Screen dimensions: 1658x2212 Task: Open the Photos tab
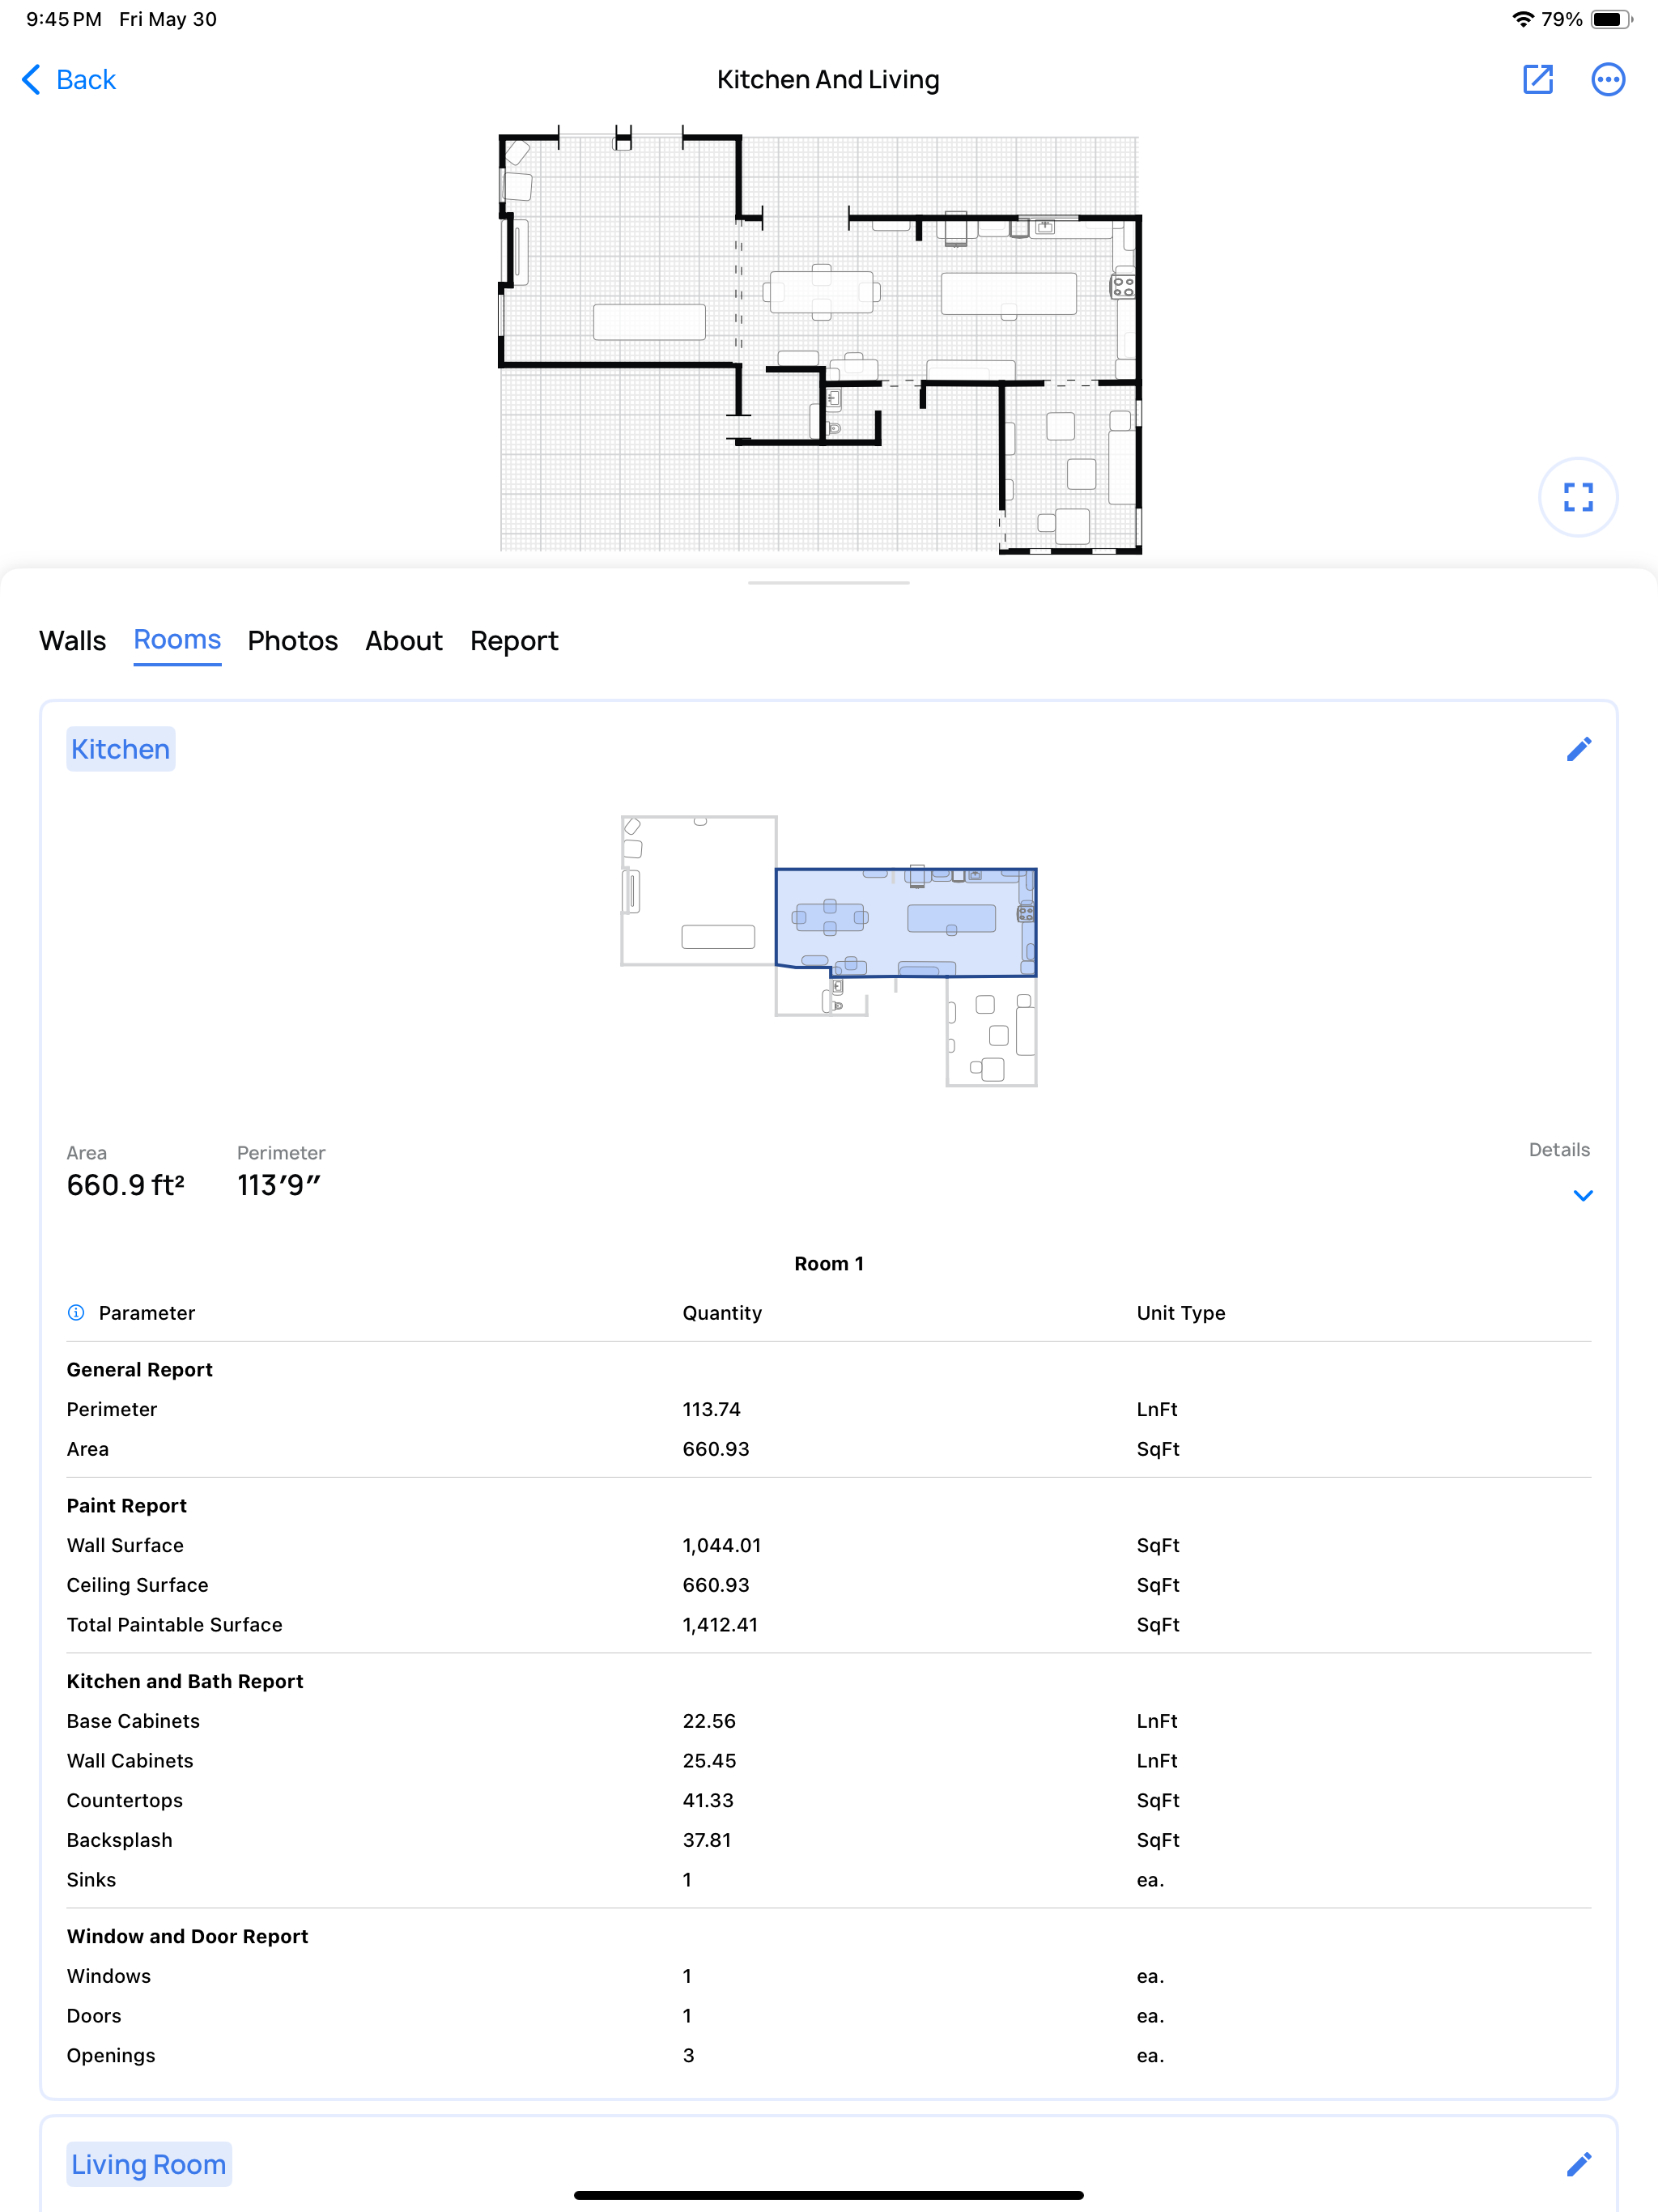coord(292,641)
